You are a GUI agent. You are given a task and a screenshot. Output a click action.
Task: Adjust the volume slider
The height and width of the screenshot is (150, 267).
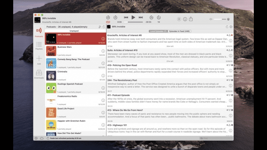point(220,19)
